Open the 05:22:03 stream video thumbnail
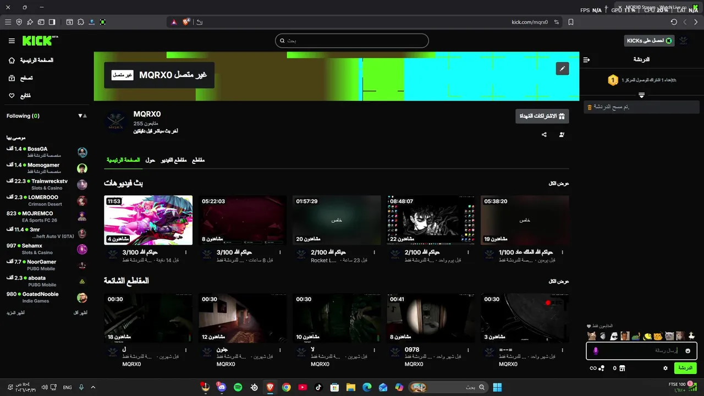 tap(243, 220)
